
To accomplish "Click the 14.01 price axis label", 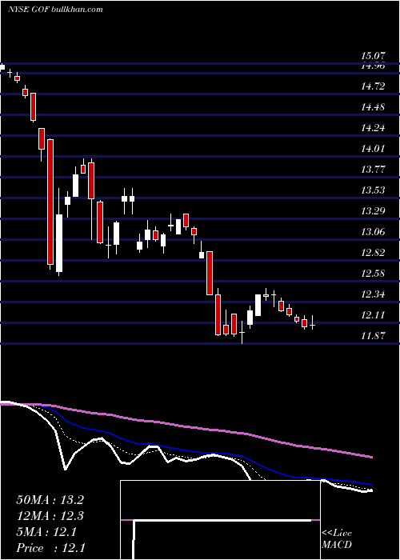I will tap(374, 148).
